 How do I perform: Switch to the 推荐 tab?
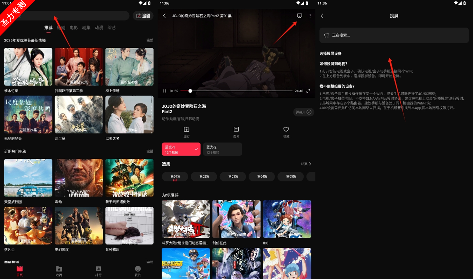click(49, 28)
